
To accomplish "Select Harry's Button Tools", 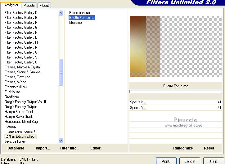I will click(19, 112).
